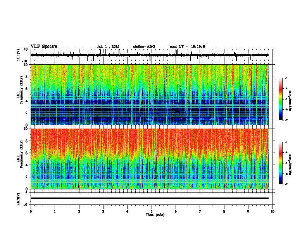307x237 pixels.
Task: Click time tick "2" on bottom axis
Action: click(x=79, y=211)
